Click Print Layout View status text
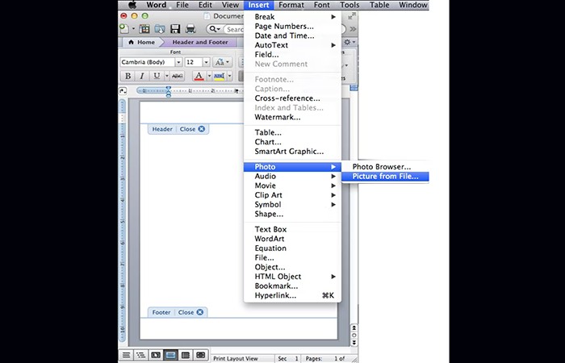The image size is (565, 363). coord(236,359)
